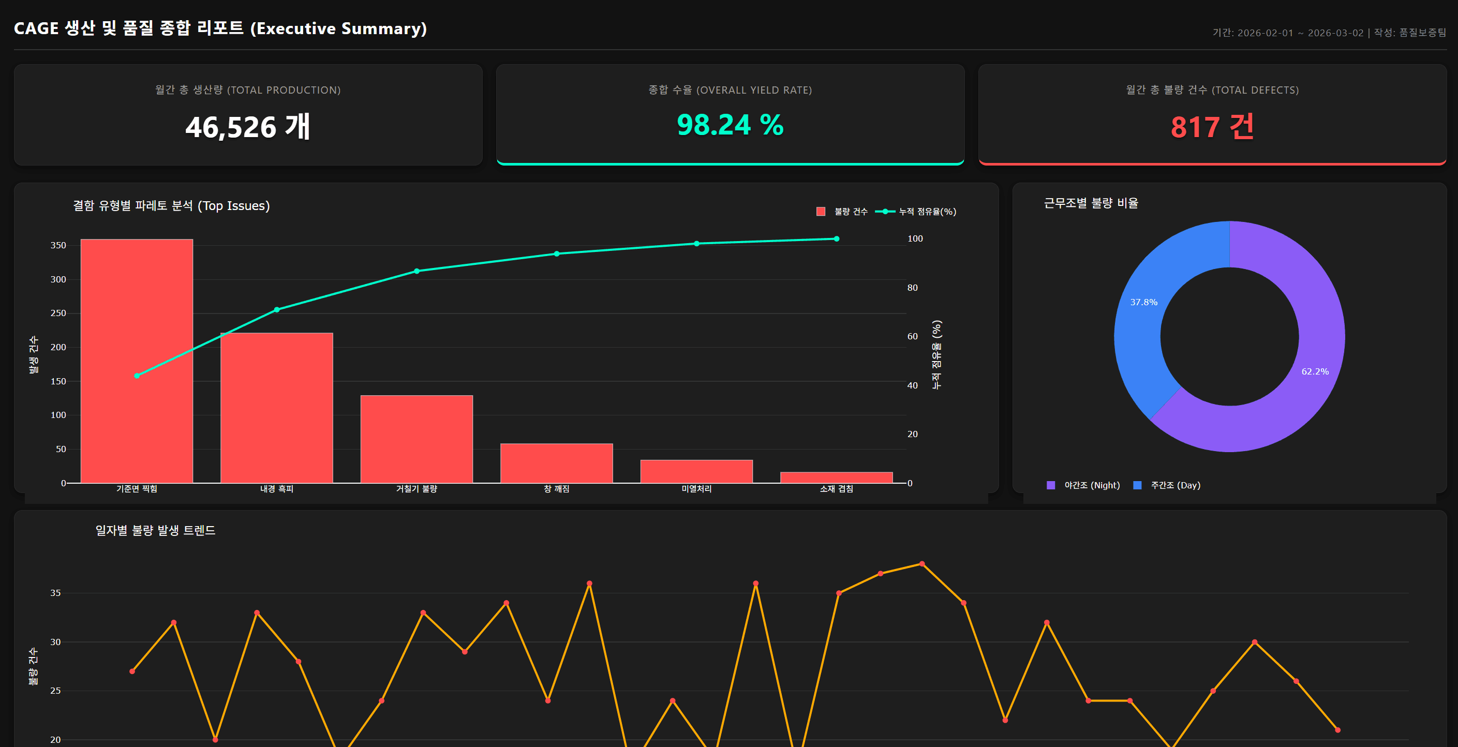Toggle the 불량 건수 legend entry

point(842,212)
